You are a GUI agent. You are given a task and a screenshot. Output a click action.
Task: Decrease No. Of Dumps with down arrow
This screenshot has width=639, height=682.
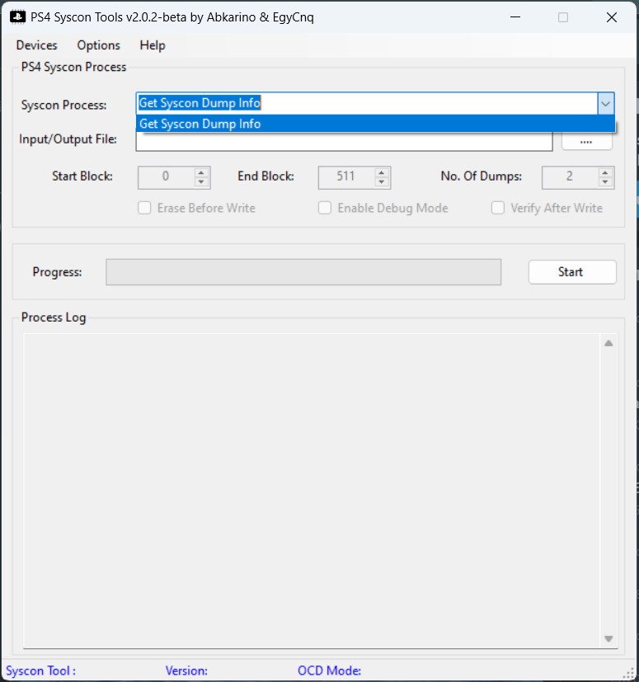point(605,183)
